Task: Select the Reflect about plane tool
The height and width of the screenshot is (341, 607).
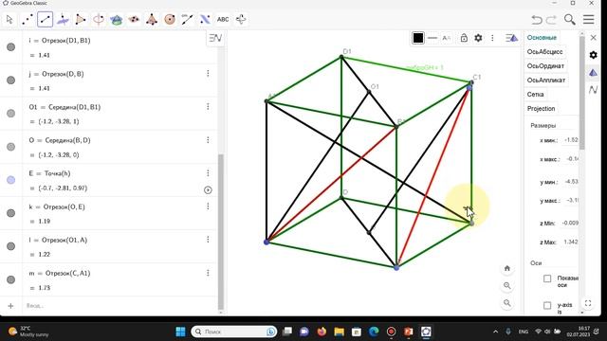Action: pyautogui.click(x=205, y=19)
